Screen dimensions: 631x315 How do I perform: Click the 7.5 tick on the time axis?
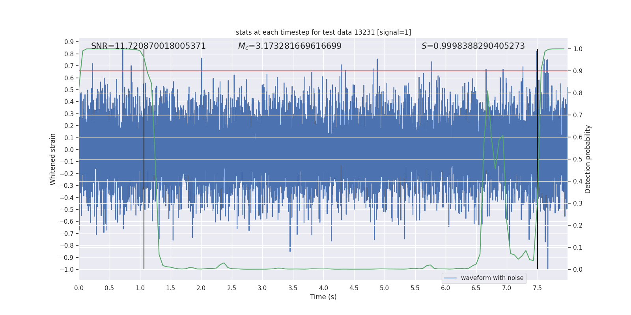pos(538,288)
